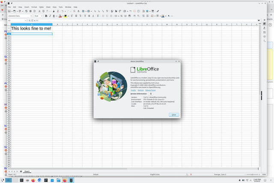The width and height of the screenshot is (274, 183).
Task: Click the Insert Image icon
Action: 112,11
